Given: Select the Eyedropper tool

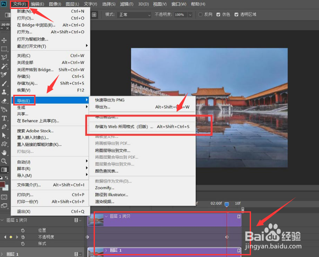Looking at the screenshot, I should pos(4,75).
